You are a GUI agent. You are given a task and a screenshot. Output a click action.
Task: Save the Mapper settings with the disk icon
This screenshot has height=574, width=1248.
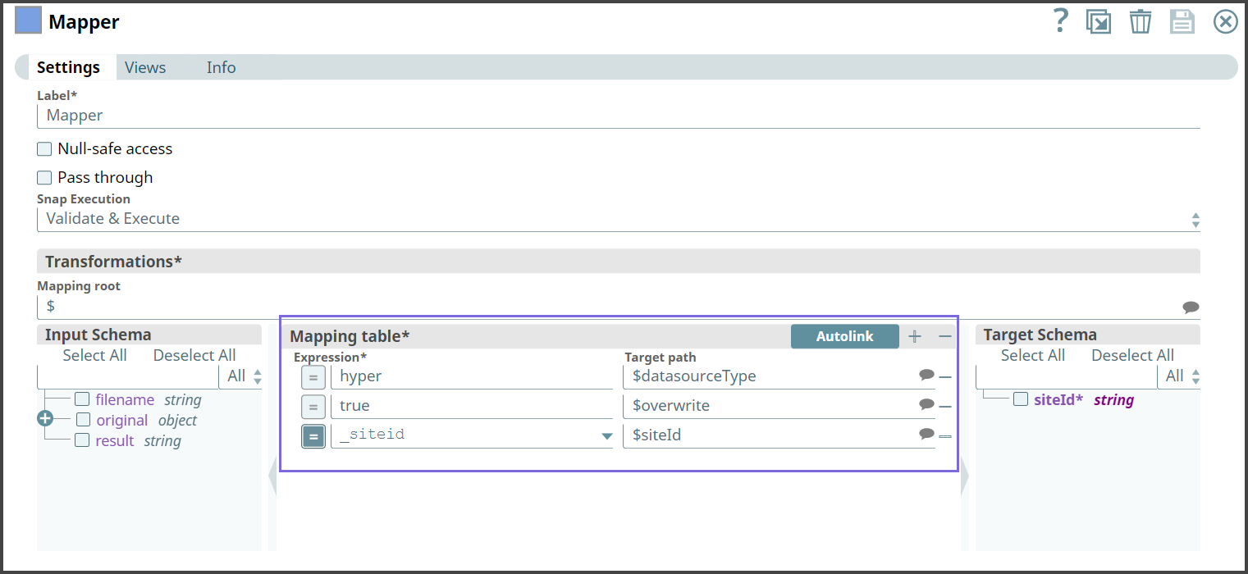click(1182, 21)
